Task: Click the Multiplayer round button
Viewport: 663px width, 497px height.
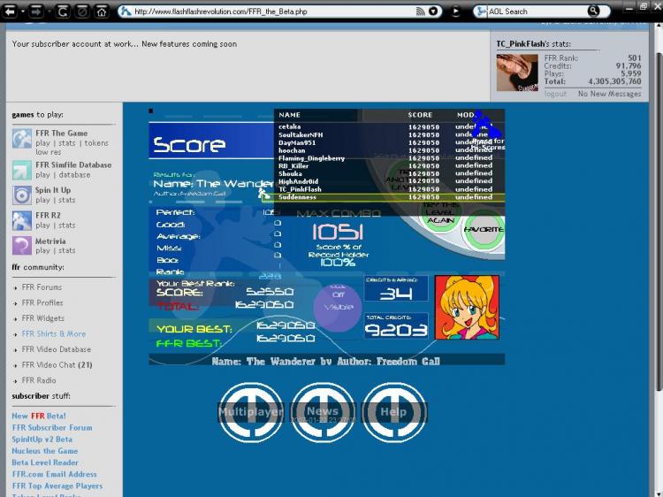Action: [x=251, y=412]
